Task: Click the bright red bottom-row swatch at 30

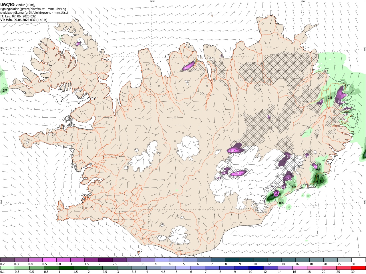Action: [359, 268]
